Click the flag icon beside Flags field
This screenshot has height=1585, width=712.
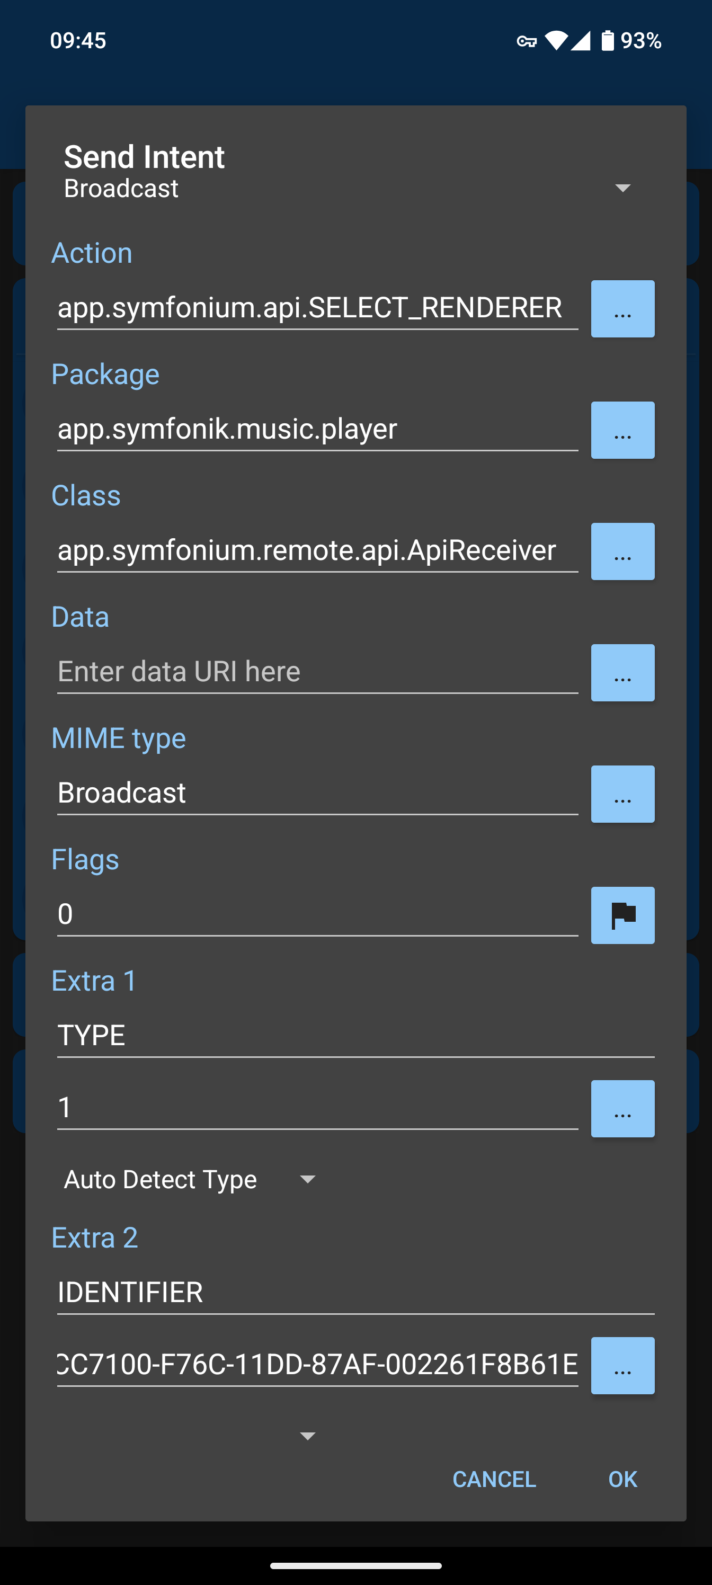point(622,915)
